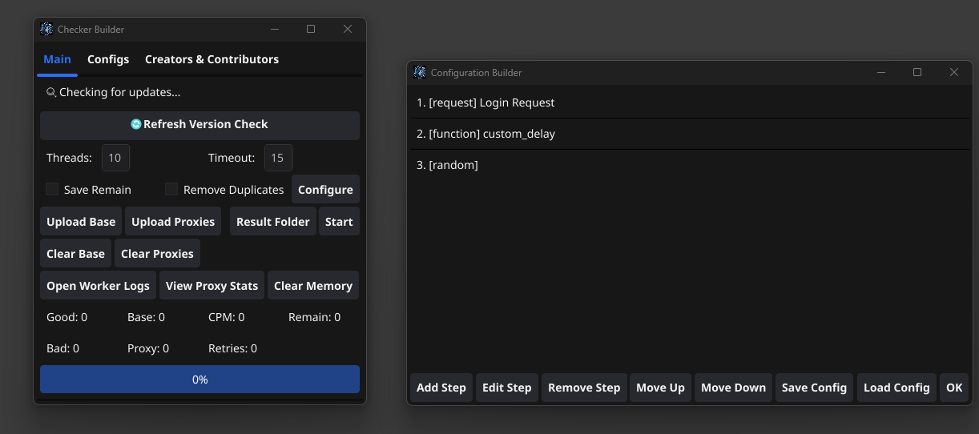Close the Configuration Builder window

(954, 72)
